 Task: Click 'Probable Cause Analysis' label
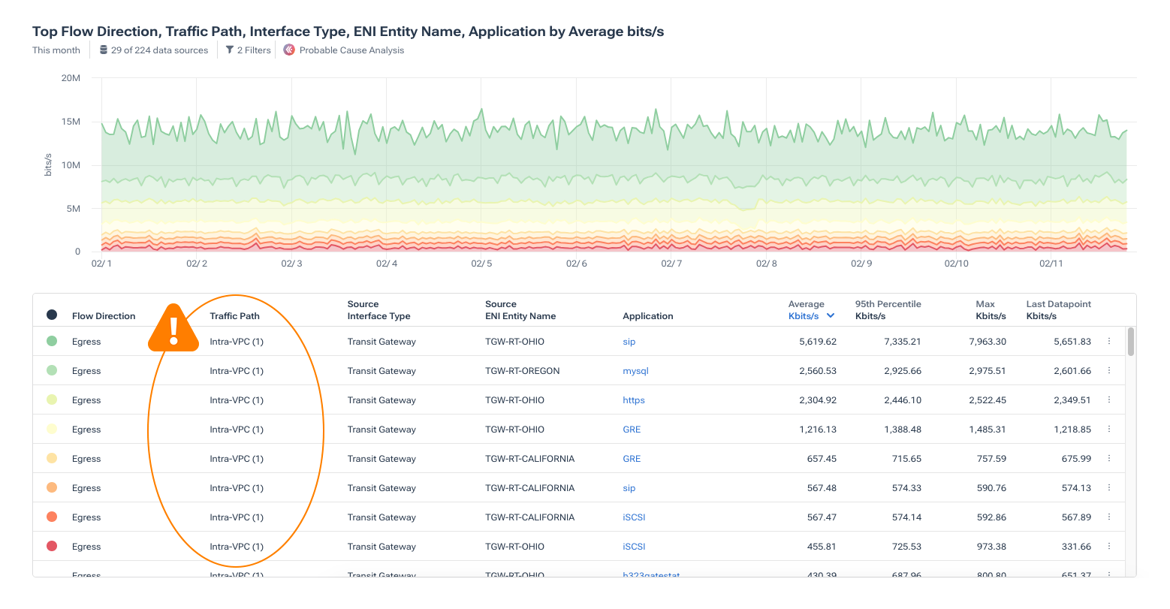click(x=351, y=50)
